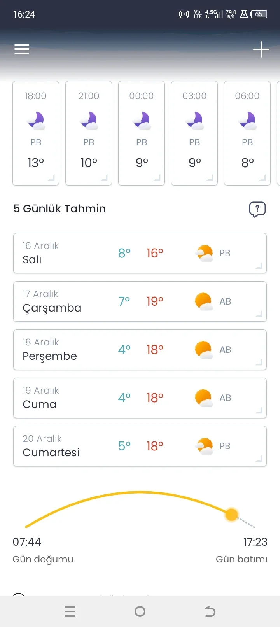Screen dimensions: 280x627
Task: Tap the sunny weather icon for Çarşamba
Action: tap(203, 301)
